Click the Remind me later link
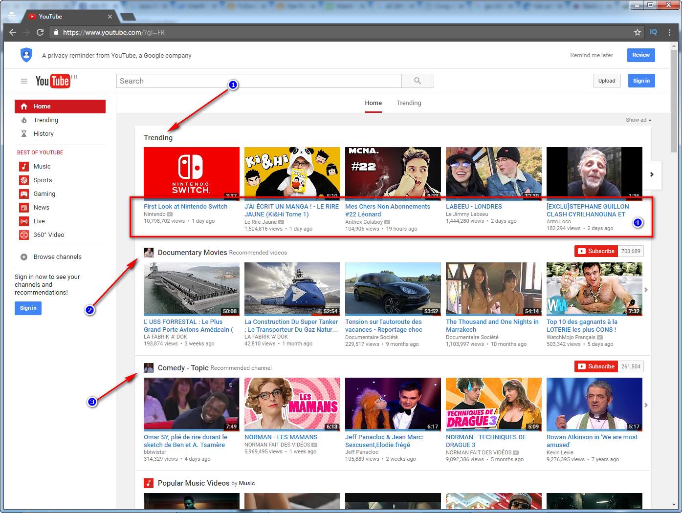Viewport: 682px width, 513px height. click(x=592, y=55)
